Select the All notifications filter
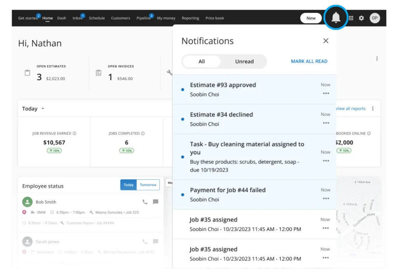398x278 pixels. (x=201, y=61)
